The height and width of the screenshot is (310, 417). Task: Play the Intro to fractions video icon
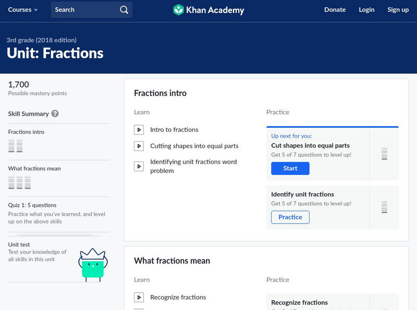click(139, 130)
